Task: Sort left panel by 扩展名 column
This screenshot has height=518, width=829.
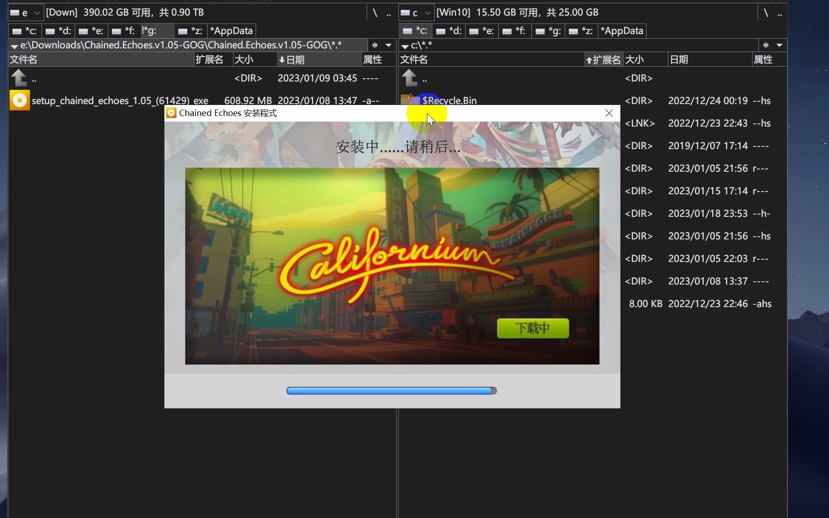Action: pos(214,59)
